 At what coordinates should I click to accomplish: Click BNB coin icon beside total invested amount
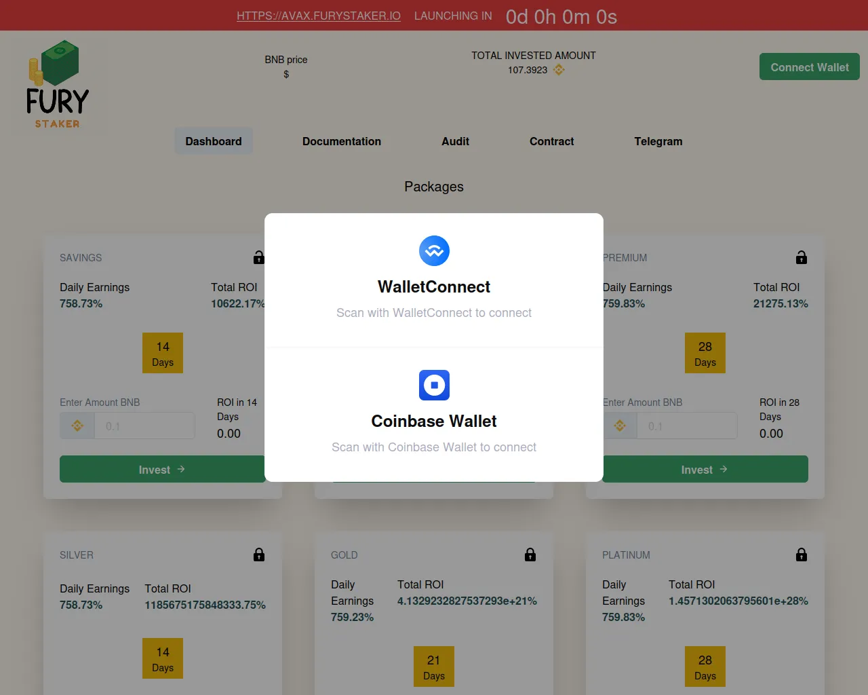559,70
